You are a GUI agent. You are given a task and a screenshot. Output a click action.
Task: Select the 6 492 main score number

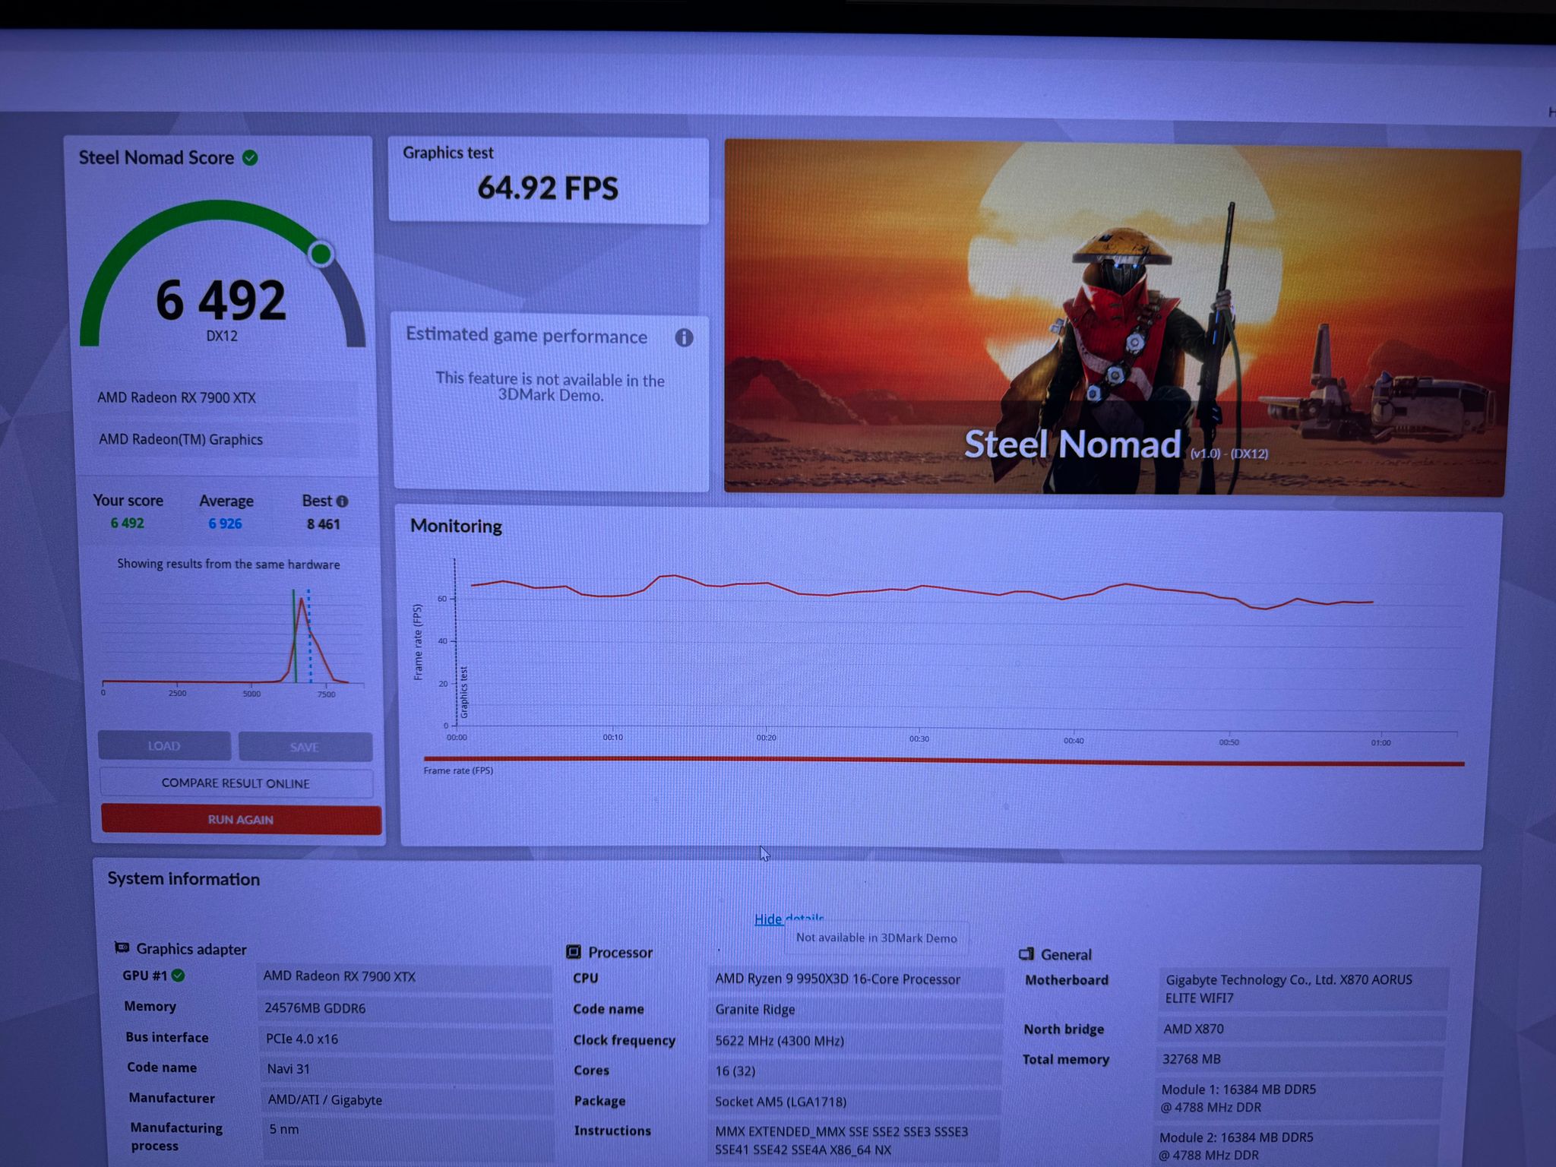(x=221, y=300)
